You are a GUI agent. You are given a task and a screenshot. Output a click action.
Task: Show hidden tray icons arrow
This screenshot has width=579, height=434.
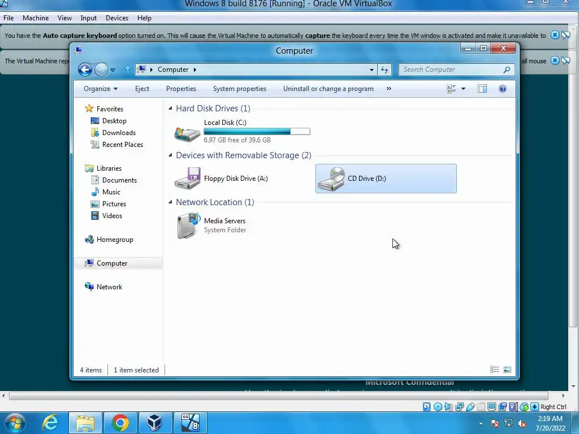[x=481, y=424]
